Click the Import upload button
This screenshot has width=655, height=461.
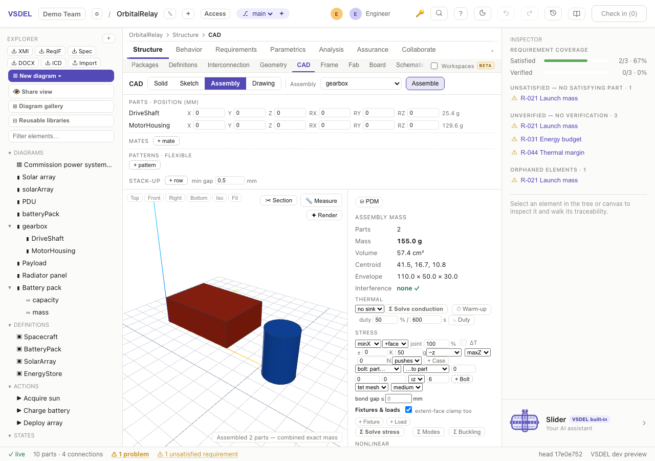pos(84,63)
